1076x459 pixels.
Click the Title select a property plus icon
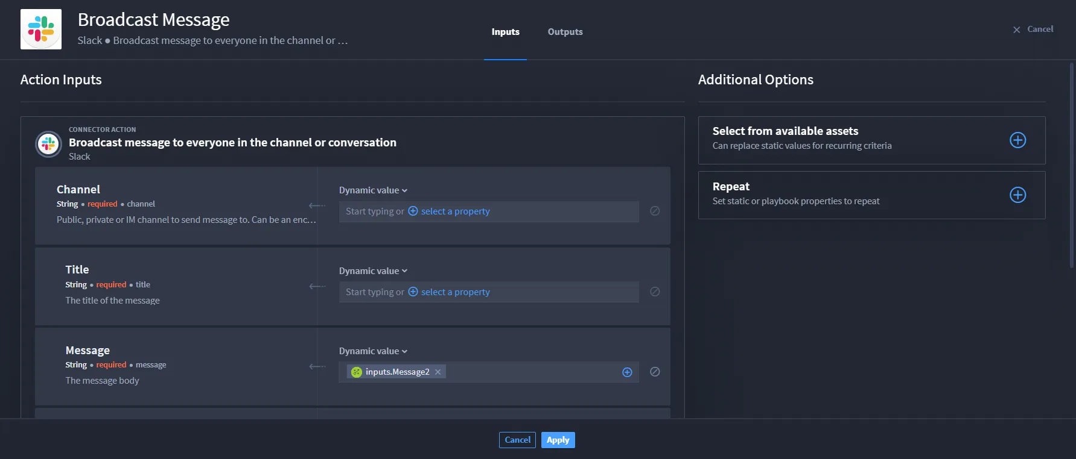pos(413,292)
